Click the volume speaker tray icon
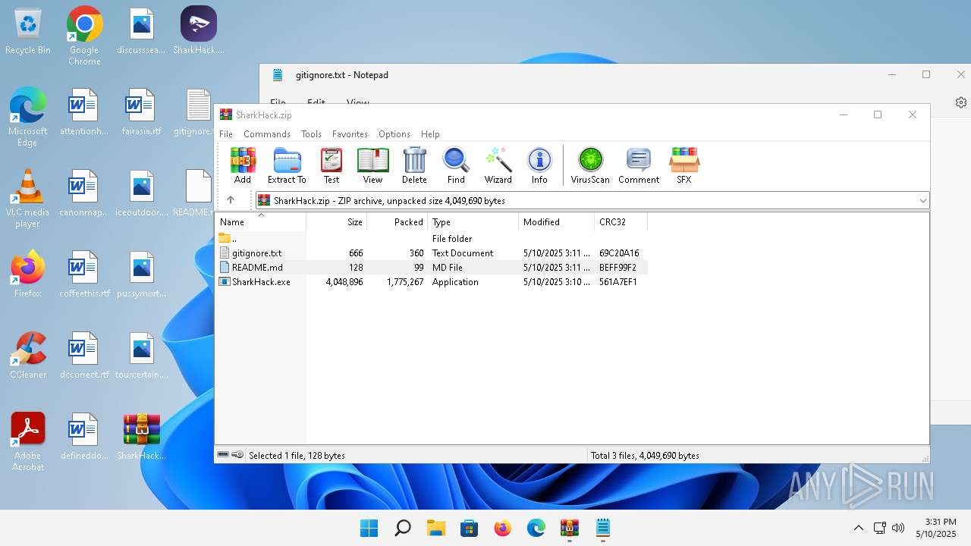 [898, 528]
